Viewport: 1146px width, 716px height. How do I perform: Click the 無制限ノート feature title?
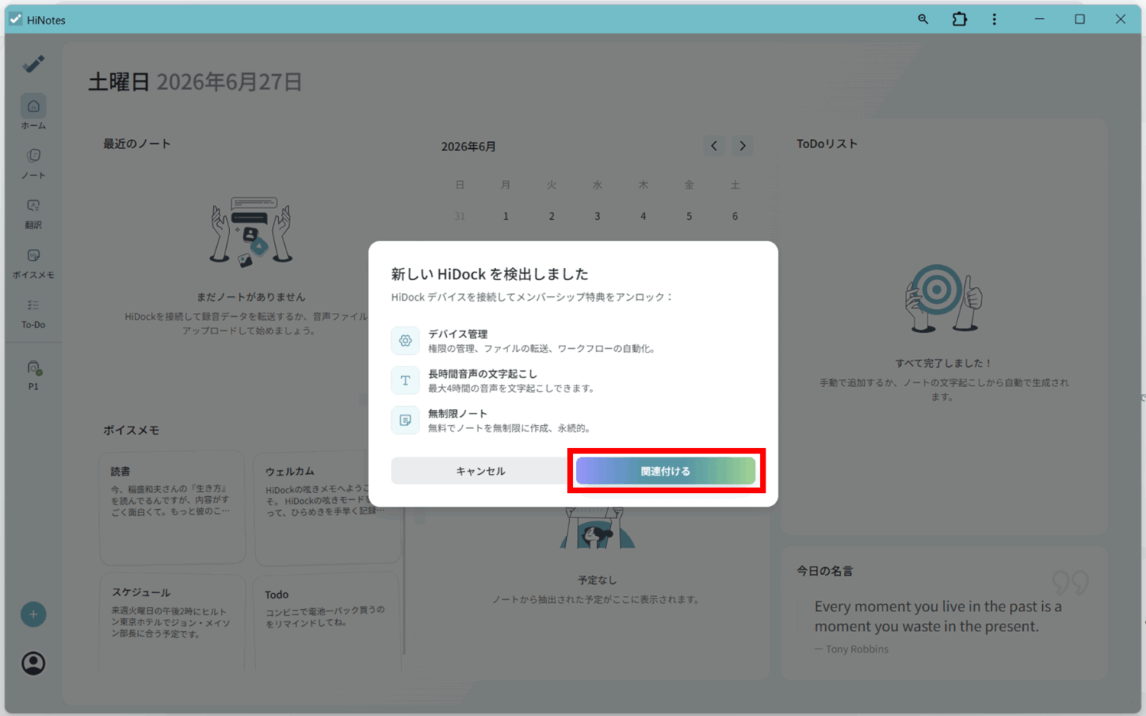click(458, 413)
